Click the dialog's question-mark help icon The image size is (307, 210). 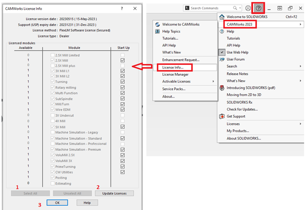coord(122,9)
